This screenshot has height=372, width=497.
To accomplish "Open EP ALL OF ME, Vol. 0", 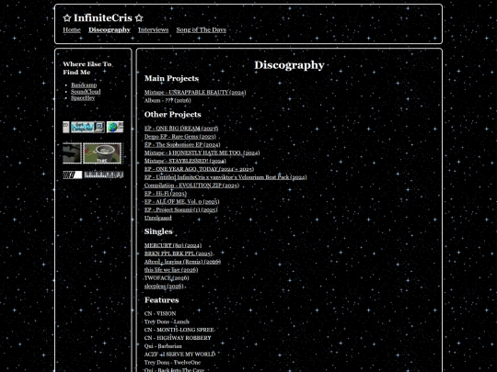I will pyautogui.click(x=181, y=201).
